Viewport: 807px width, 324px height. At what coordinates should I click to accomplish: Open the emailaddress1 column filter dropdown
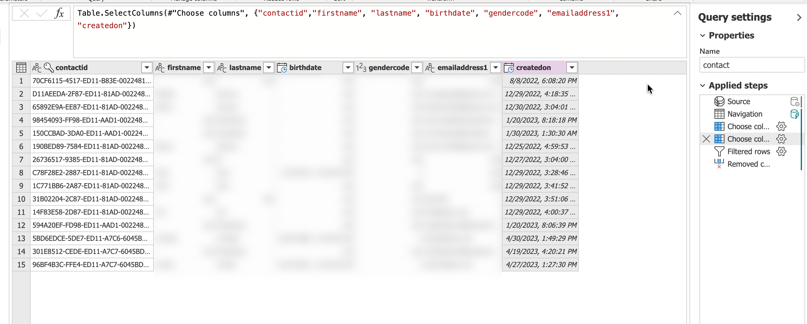(495, 68)
